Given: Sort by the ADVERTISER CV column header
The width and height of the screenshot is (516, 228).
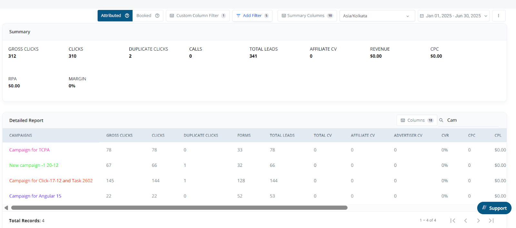Looking at the screenshot, I should pos(408,135).
